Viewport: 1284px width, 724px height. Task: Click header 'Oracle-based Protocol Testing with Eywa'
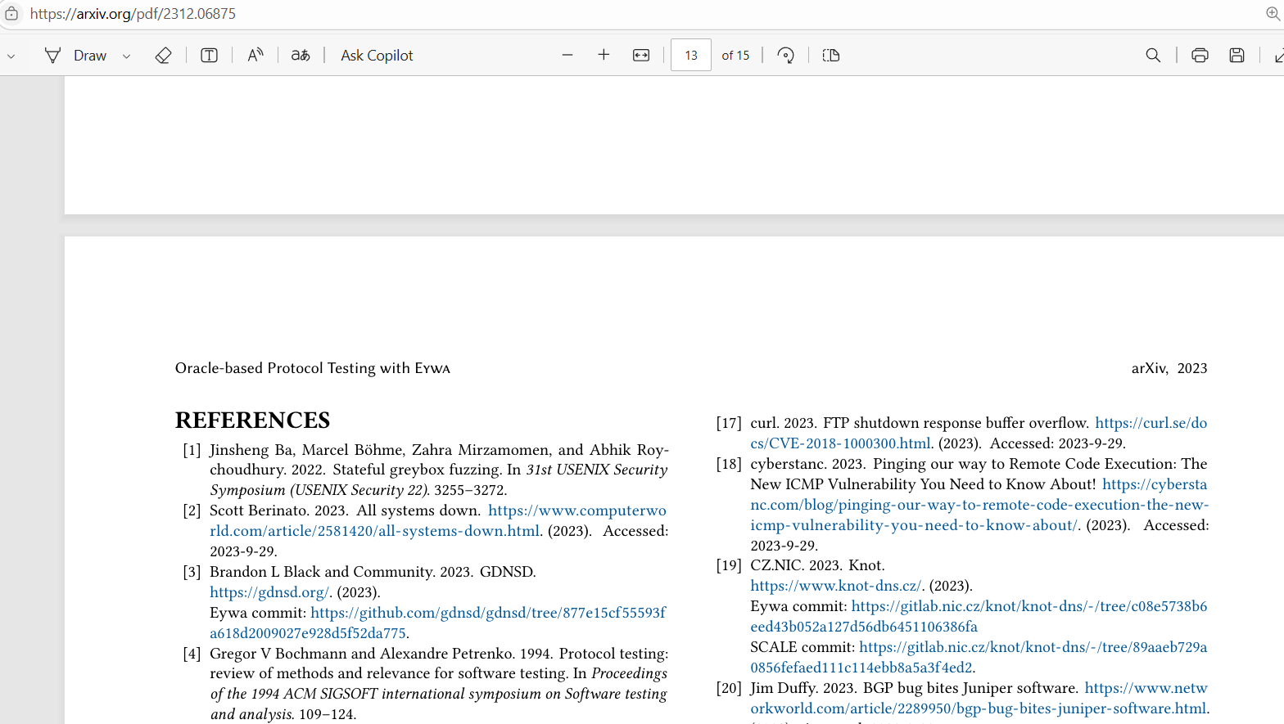pos(312,368)
